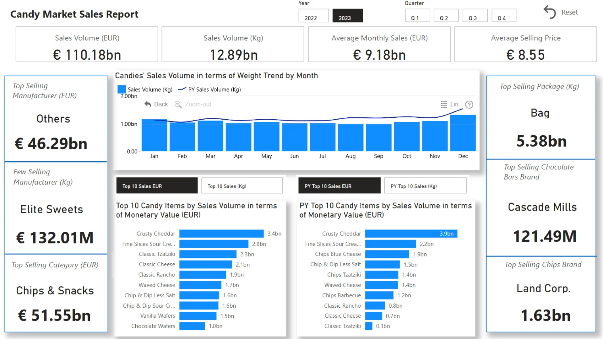Click the € 51.55bn category value
603x339 pixels.
coord(54,315)
